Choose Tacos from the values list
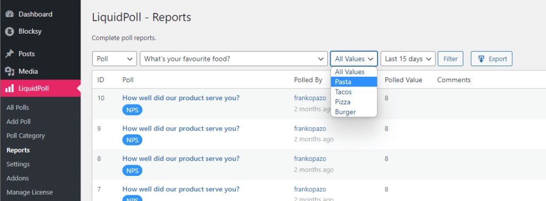 pyautogui.click(x=354, y=92)
